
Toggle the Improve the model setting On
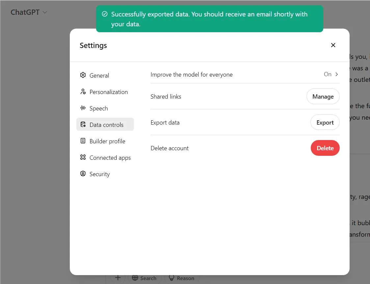tap(328, 74)
